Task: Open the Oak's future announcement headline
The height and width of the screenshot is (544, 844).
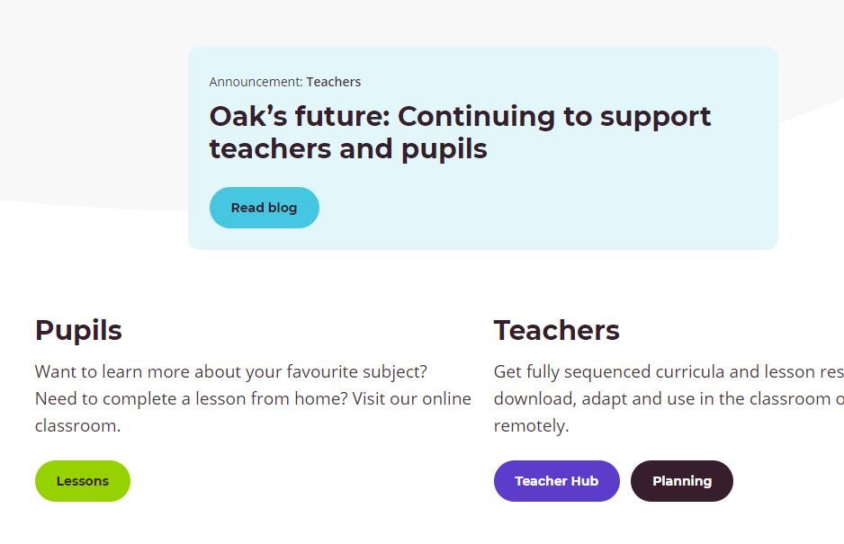Action: coord(460,132)
